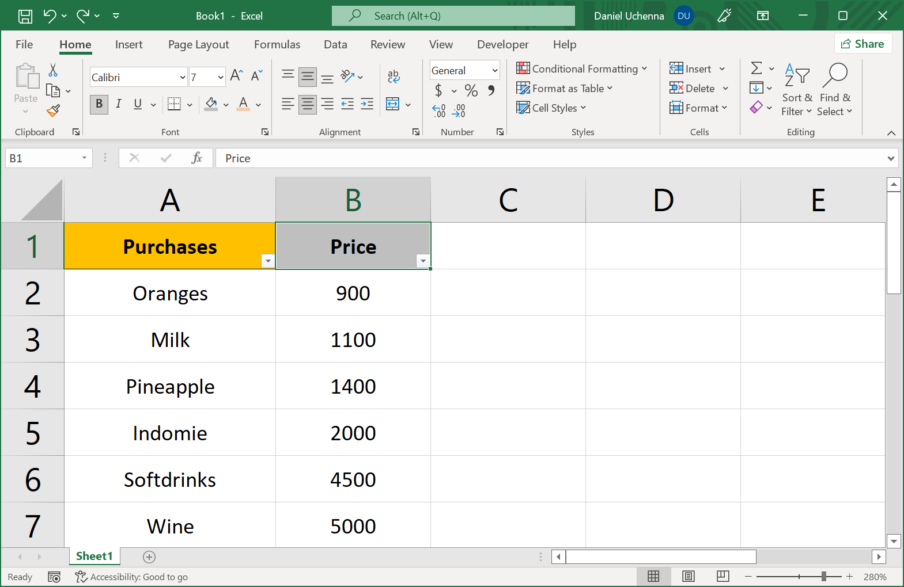This screenshot has width=904, height=587.
Task: Toggle Bold formatting off
Action: (x=99, y=104)
